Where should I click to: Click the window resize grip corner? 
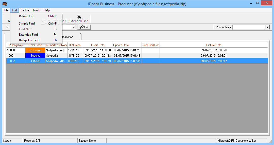270,141
